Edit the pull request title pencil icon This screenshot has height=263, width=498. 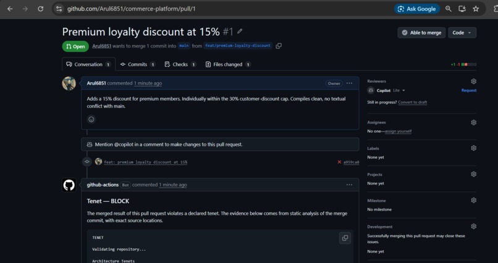[240, 31]
